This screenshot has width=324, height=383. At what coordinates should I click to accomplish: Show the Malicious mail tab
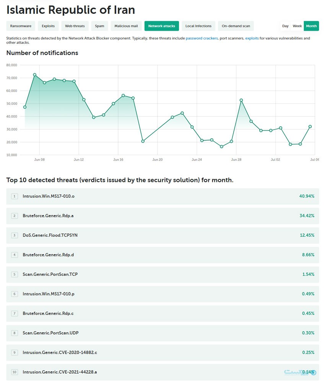point(126,26)
